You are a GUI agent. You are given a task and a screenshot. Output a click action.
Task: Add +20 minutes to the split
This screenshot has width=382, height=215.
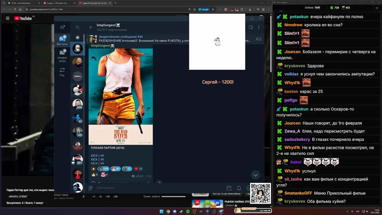point(115,196)
